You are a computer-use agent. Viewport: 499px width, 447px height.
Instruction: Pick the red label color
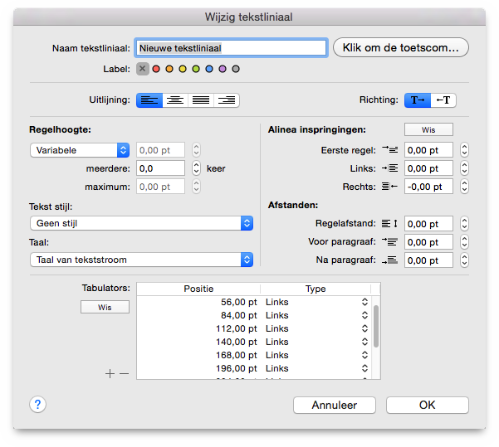(156, 69)
